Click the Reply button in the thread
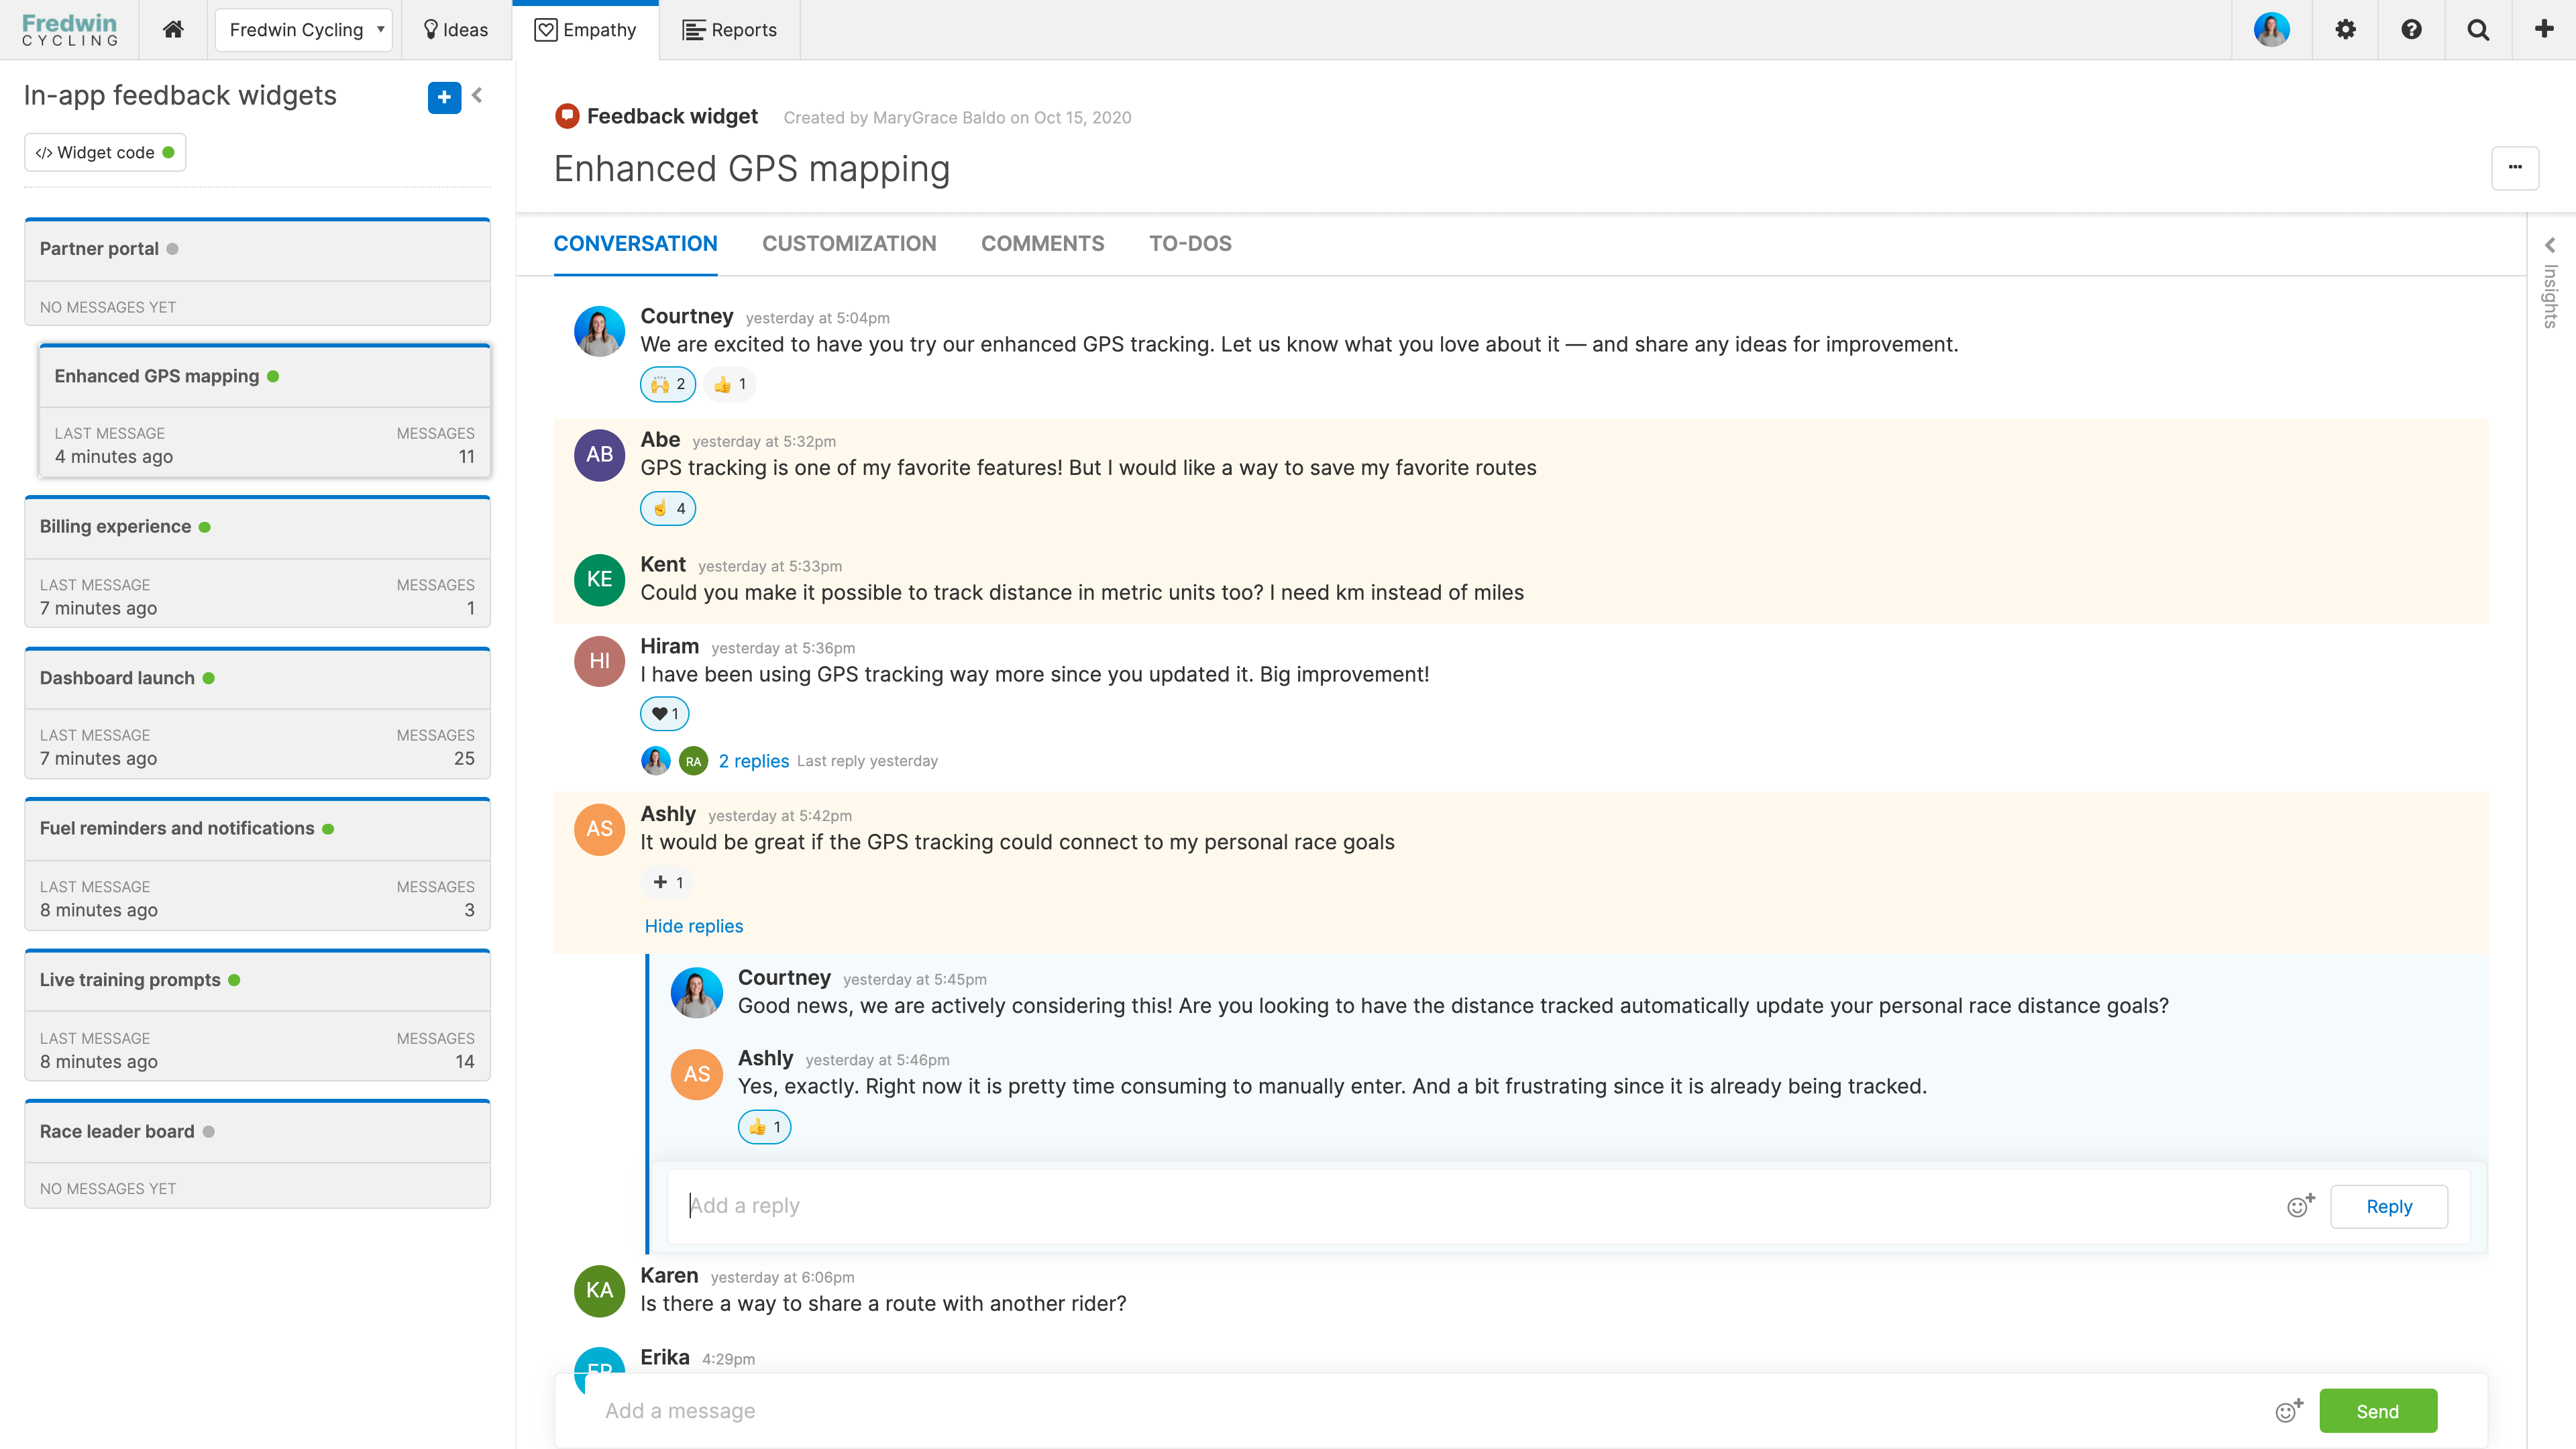The height and width of the screenshot is (1449, 2576). (2389, 1206)
